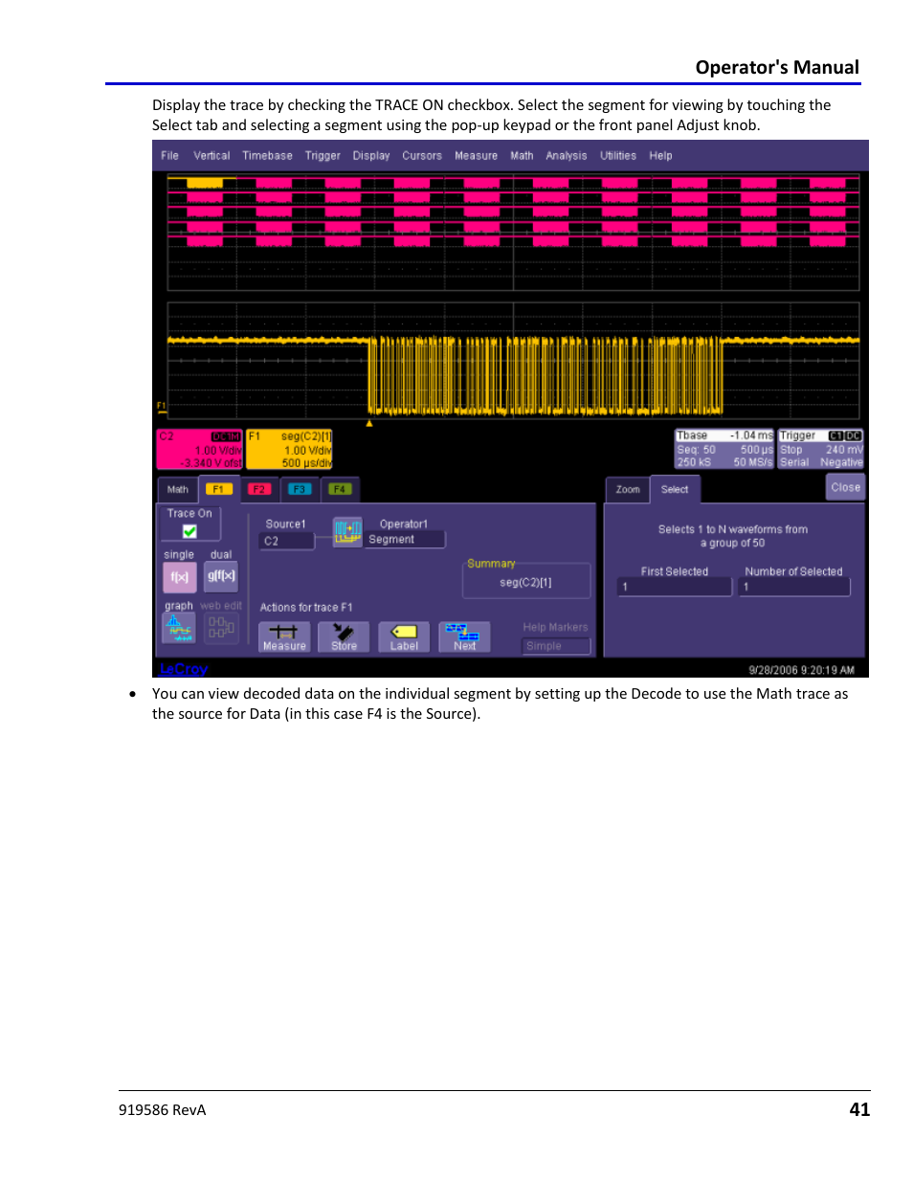Switch to the Select tab
913x1182 pixels.
click(x=675, y=489)
